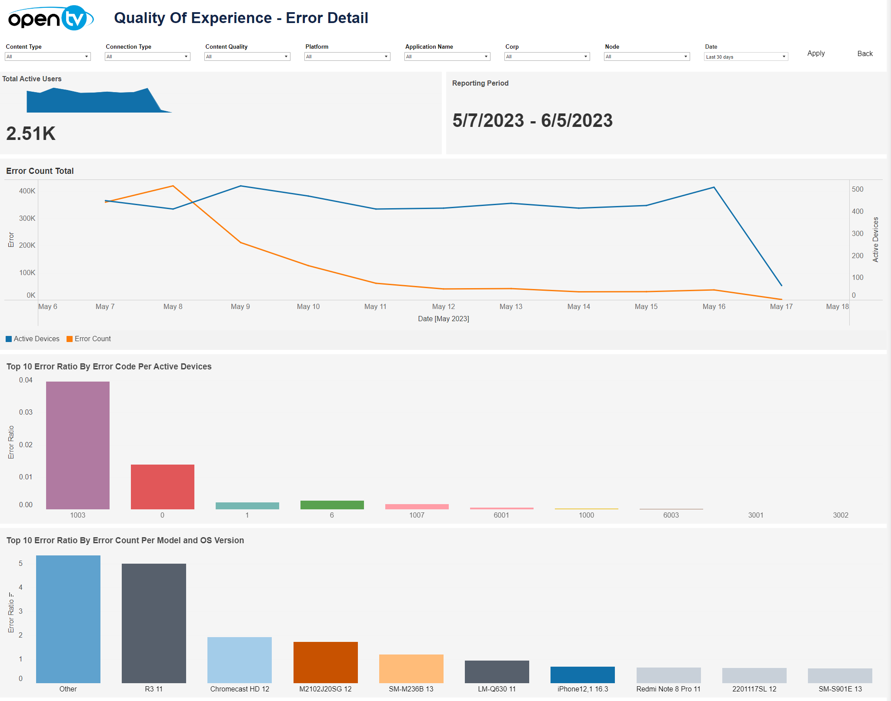
Task: Open the Corp filter dropdown
Action: tap(547, 56)
